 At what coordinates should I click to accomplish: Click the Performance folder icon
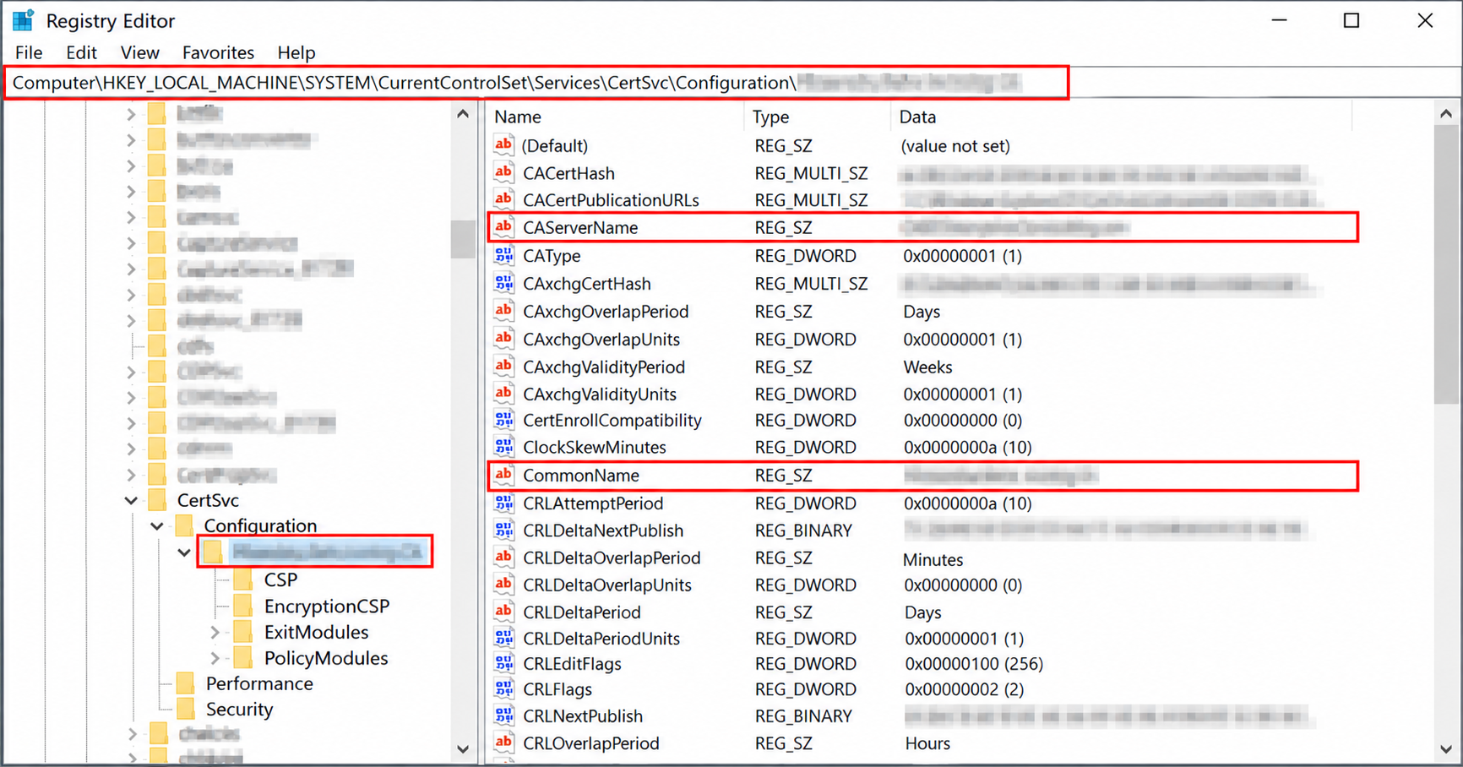186,683
